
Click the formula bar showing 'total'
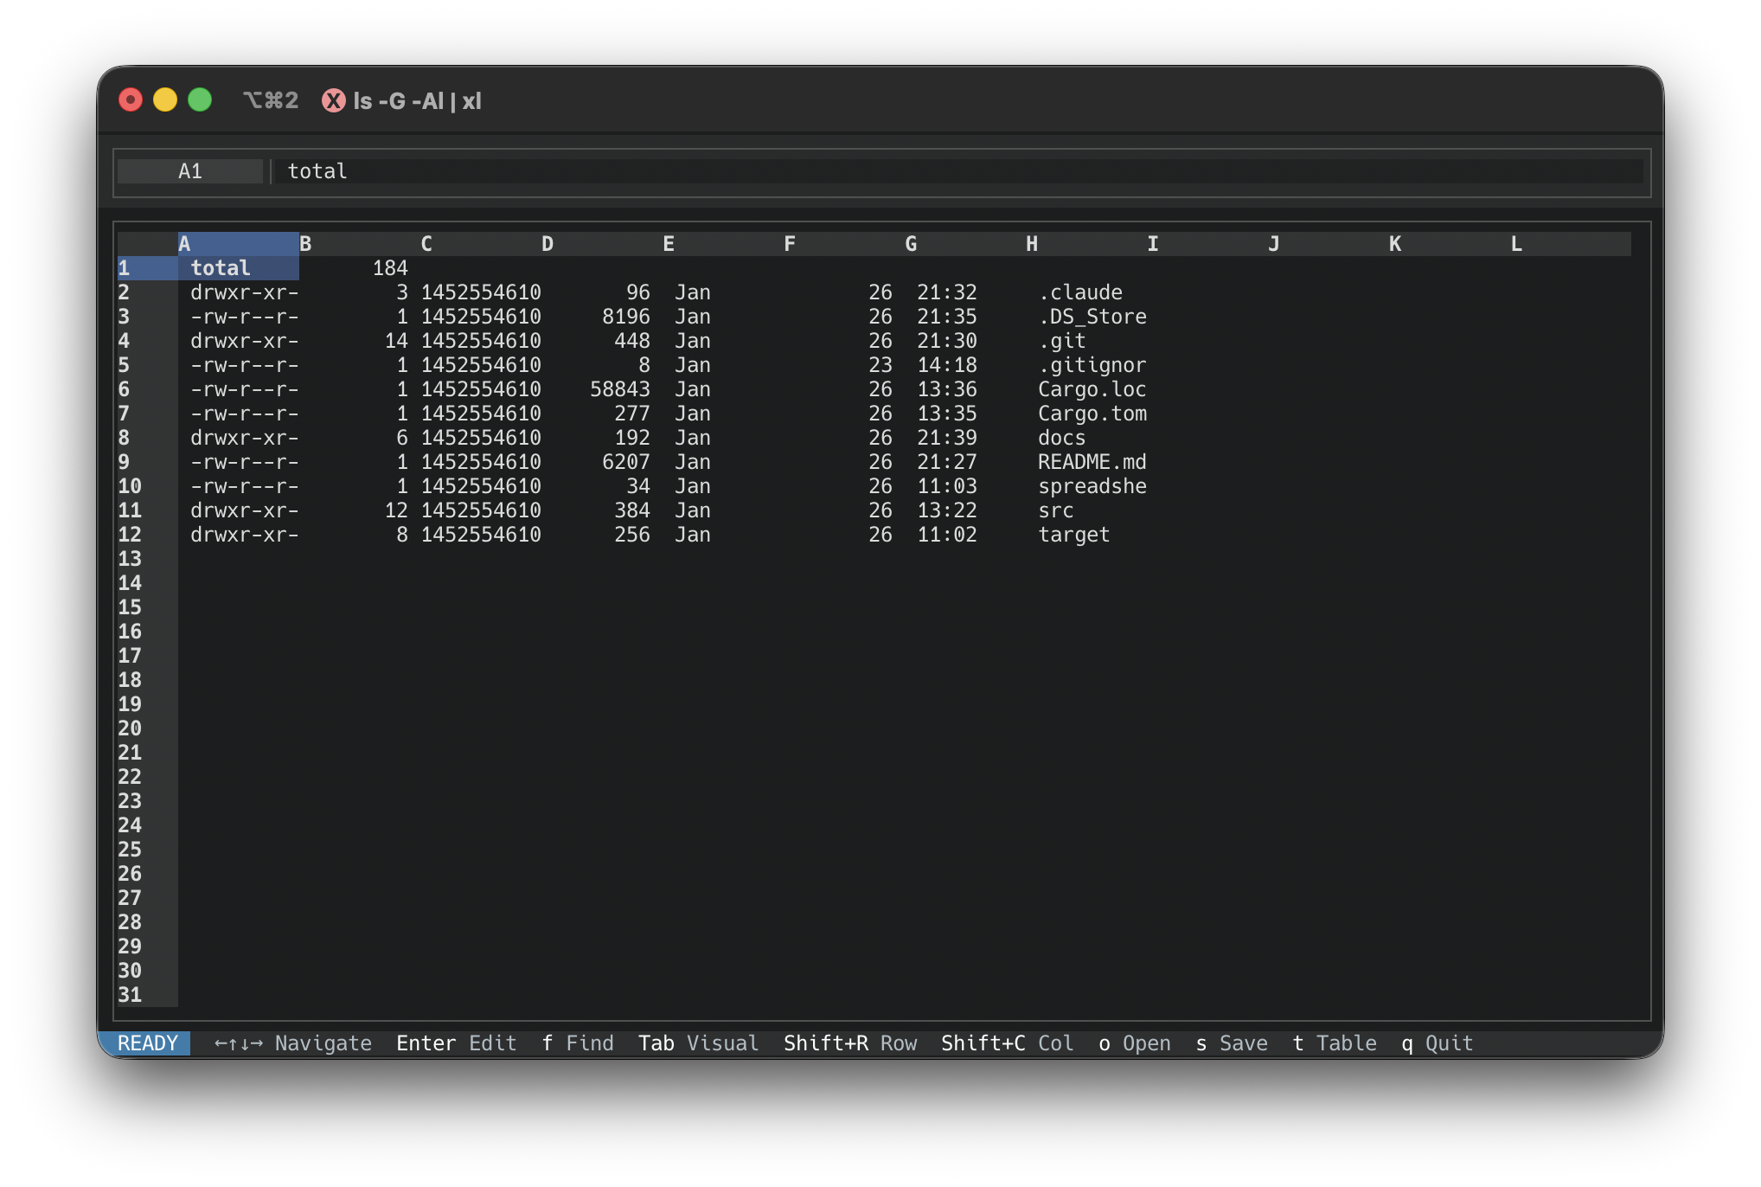(x=957, y=171)
